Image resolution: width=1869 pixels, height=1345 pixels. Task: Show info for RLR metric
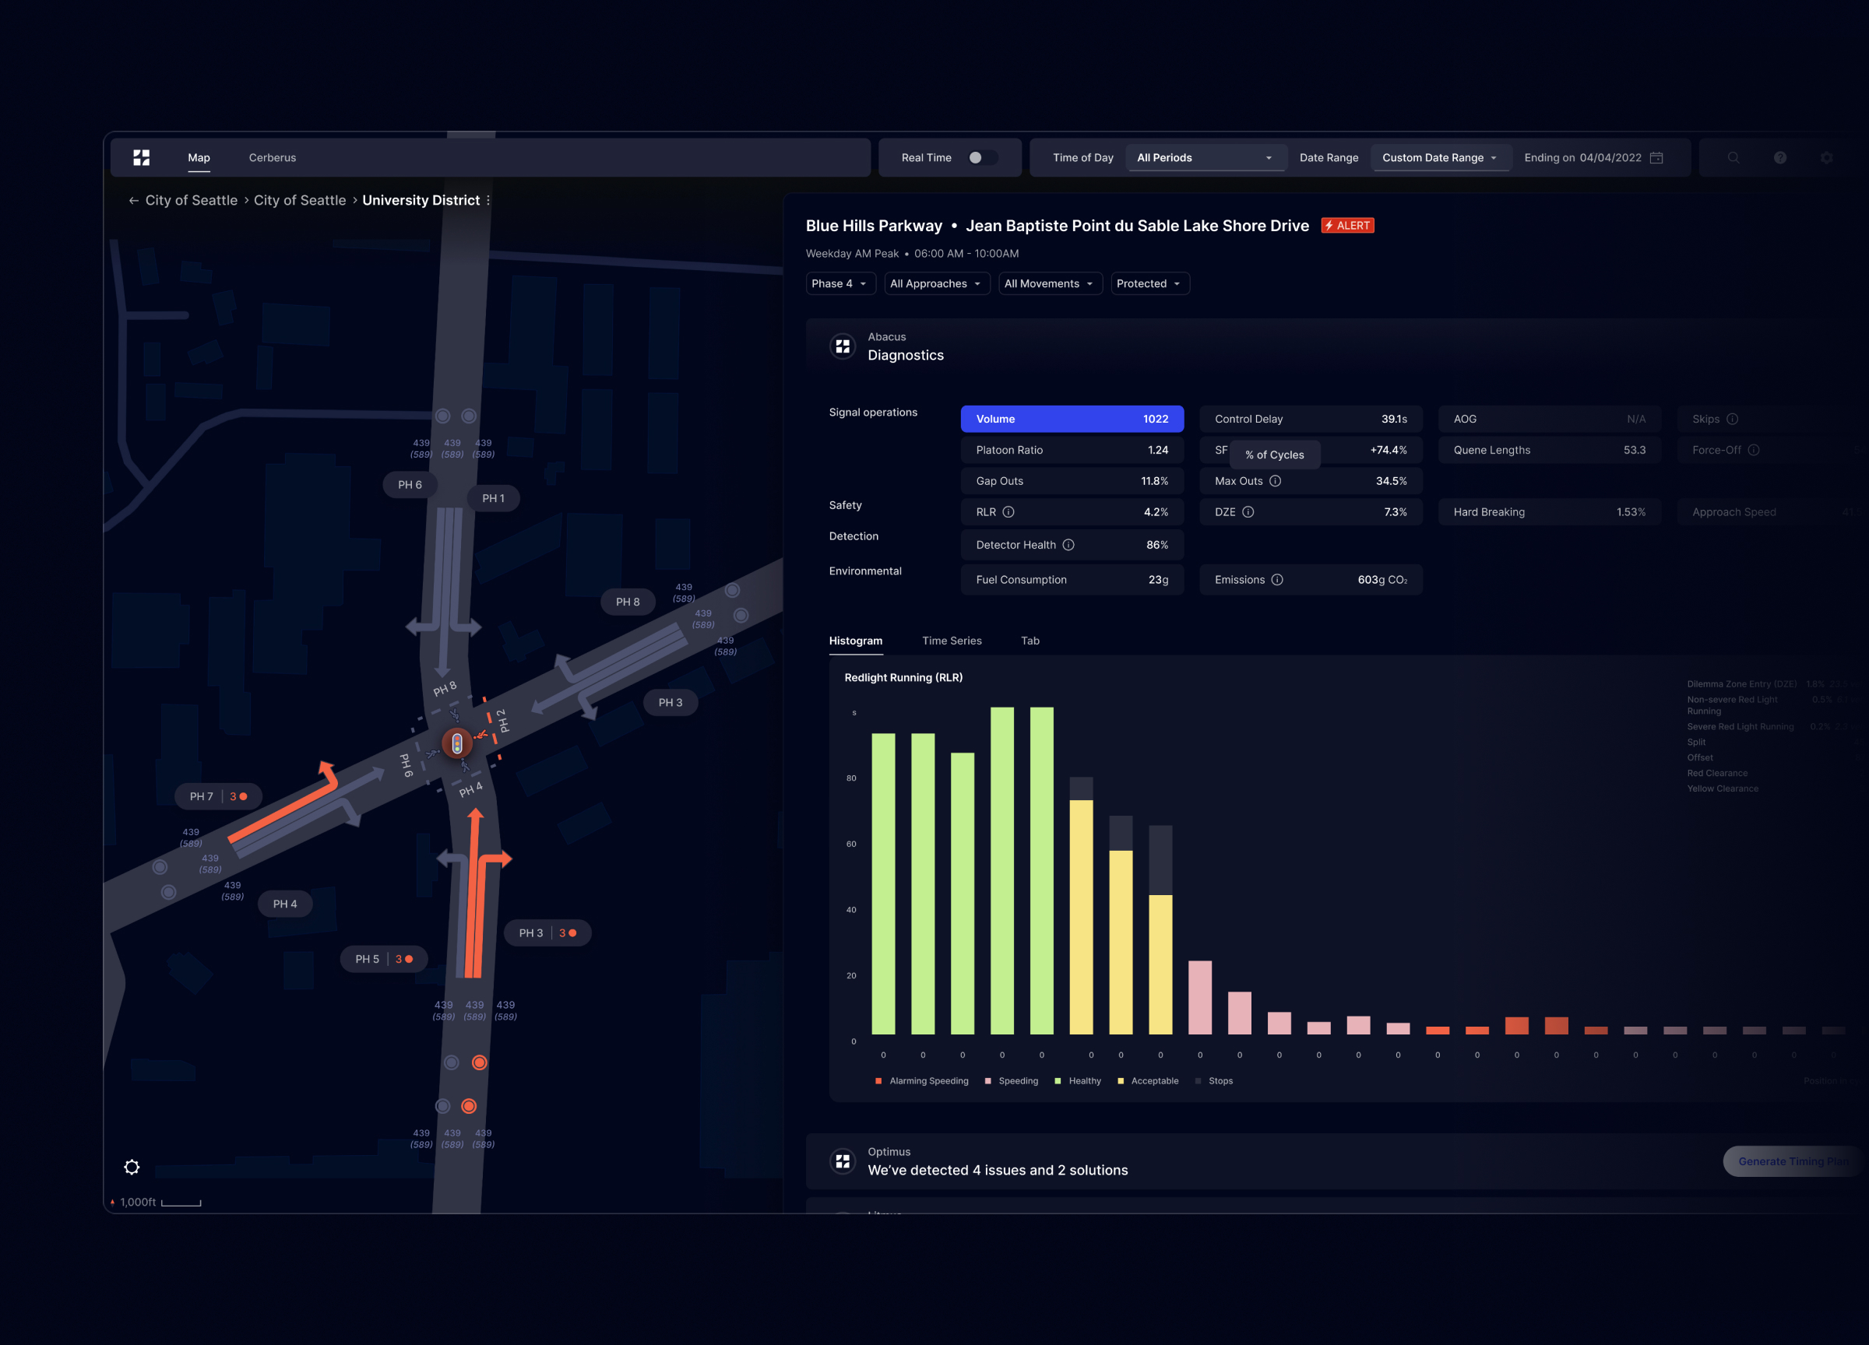1008,512
